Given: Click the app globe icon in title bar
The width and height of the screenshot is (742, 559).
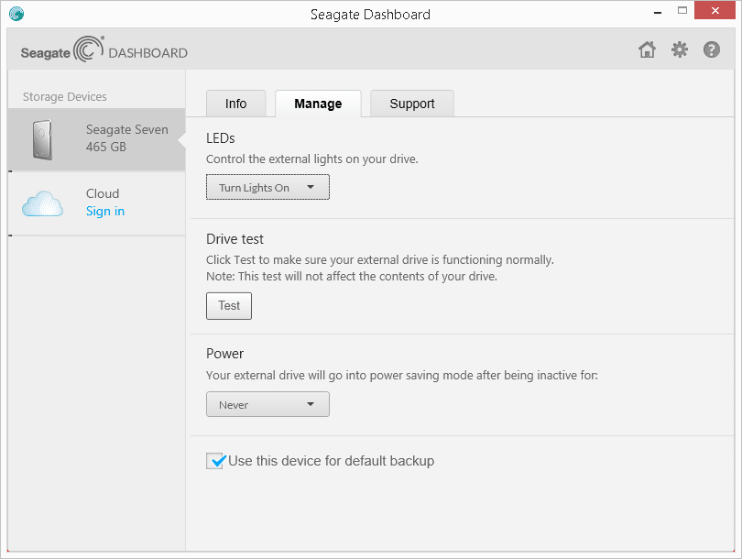Looking at the screenshot, I should (x=16, y=14).
